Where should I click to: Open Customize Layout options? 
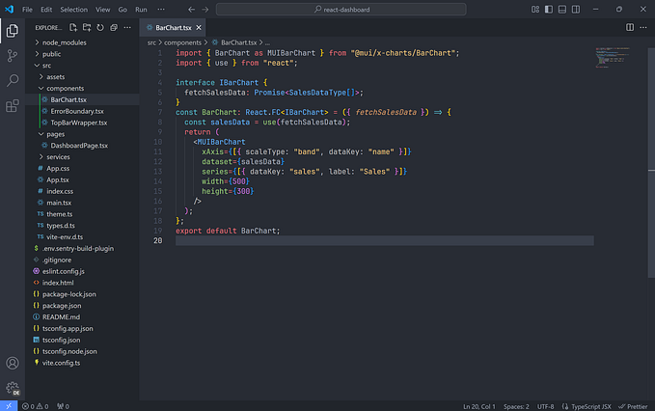pos(535,10)
